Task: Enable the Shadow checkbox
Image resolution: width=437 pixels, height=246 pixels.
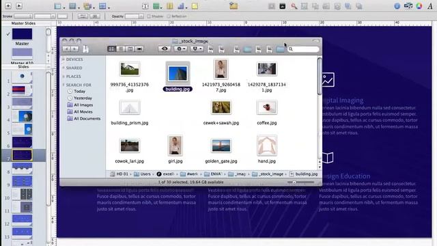Action: pyautogui.click(x=149, y=16)
